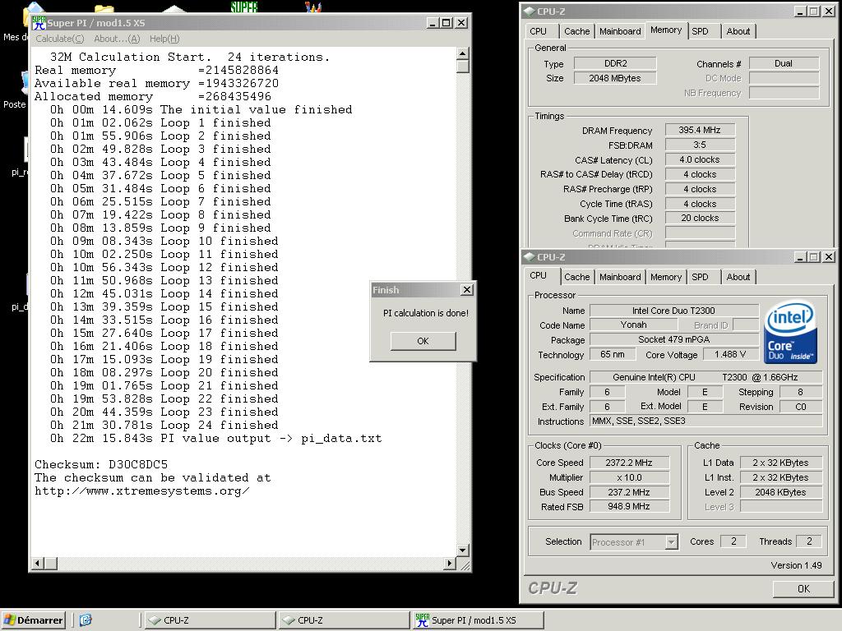Image resolution: width=842 pixels, height=631 pixels.
Task: Click memory Type field showing DDR2
Action: 615,63
